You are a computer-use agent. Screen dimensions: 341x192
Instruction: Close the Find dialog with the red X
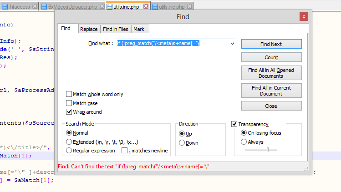[x=304, y=16]
